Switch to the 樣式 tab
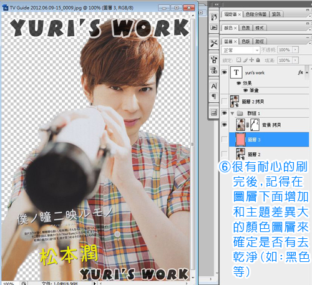The image size is (312, 285). 260,28
